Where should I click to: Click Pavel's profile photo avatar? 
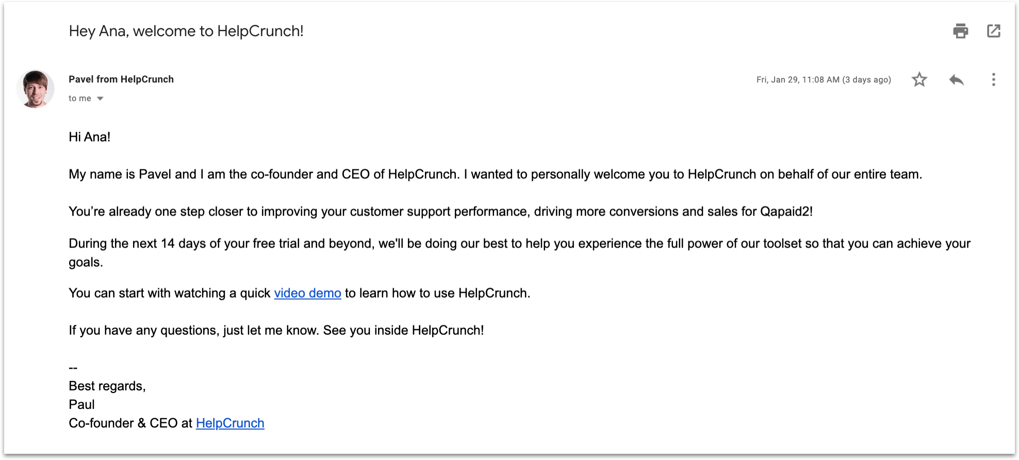click(x=35, y=89)
